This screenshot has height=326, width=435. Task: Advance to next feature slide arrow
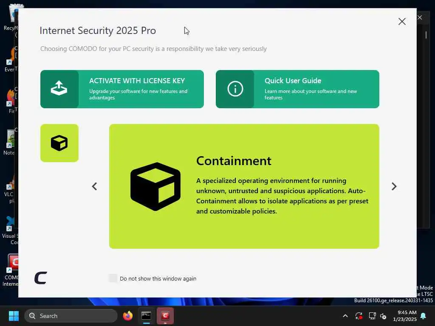pos(394,186)
